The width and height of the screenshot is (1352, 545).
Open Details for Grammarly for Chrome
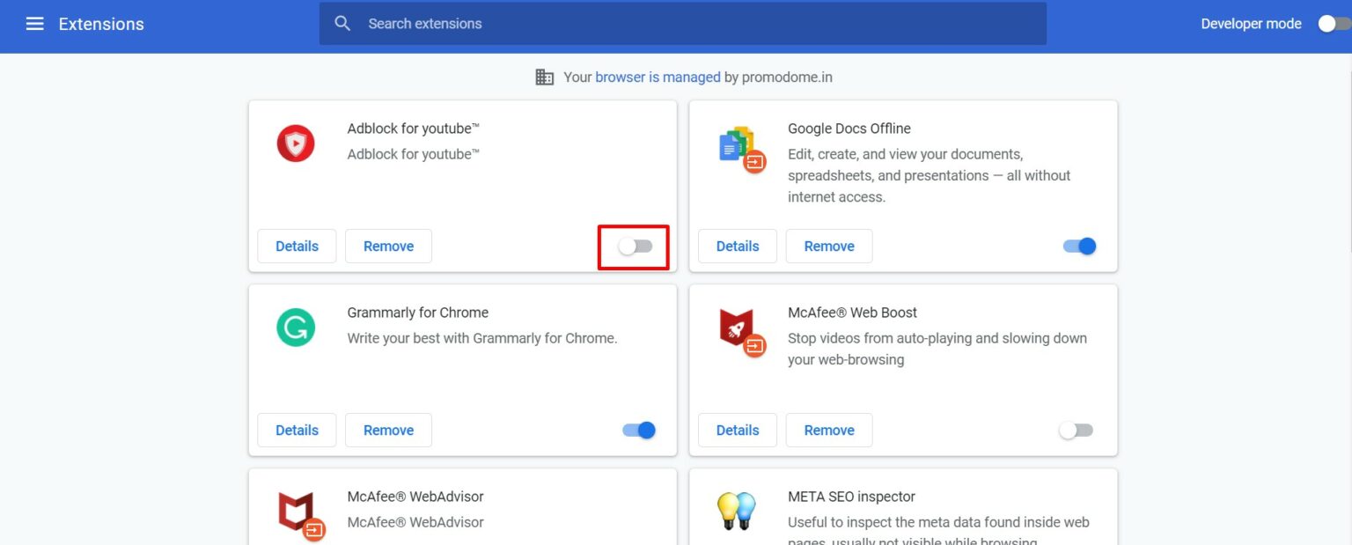tap(297, 430)
